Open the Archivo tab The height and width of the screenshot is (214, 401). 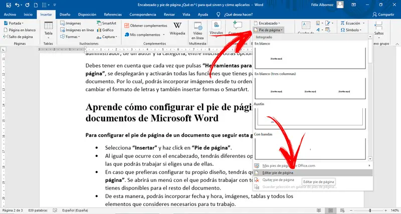pyautogui.click(x=10, y=15)
